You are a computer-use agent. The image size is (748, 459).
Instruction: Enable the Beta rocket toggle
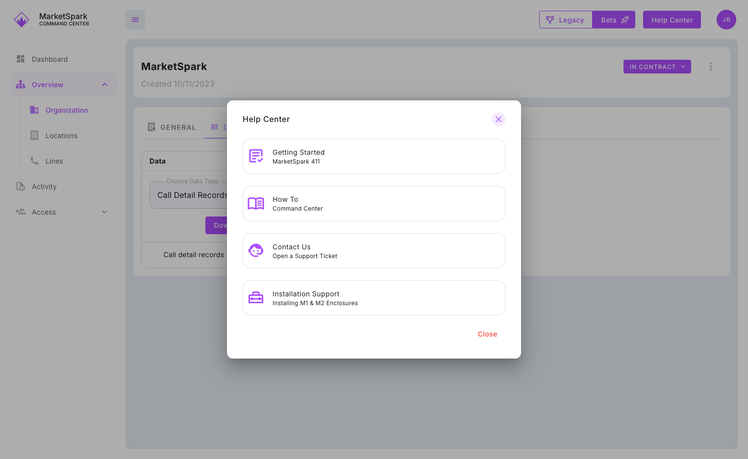tap(613, 20)
